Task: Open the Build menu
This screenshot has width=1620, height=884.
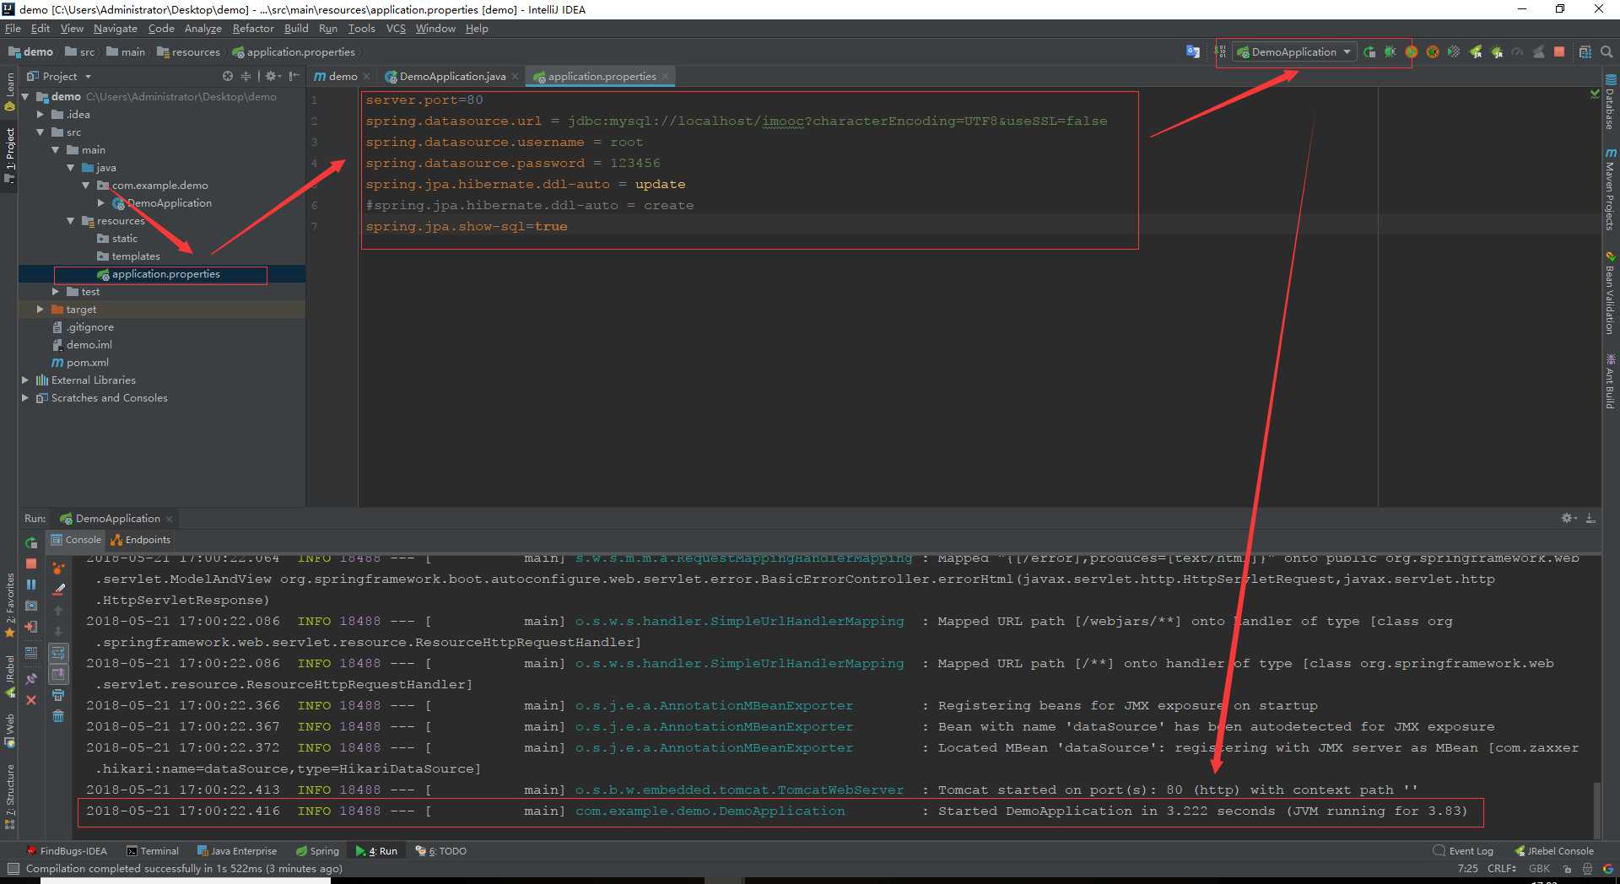Action: (x=296, y=29)
